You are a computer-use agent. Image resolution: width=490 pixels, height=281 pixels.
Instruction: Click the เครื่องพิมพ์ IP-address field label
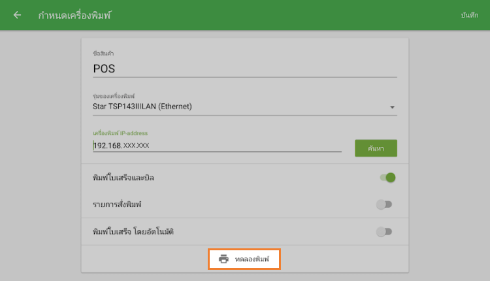[120, 133]
